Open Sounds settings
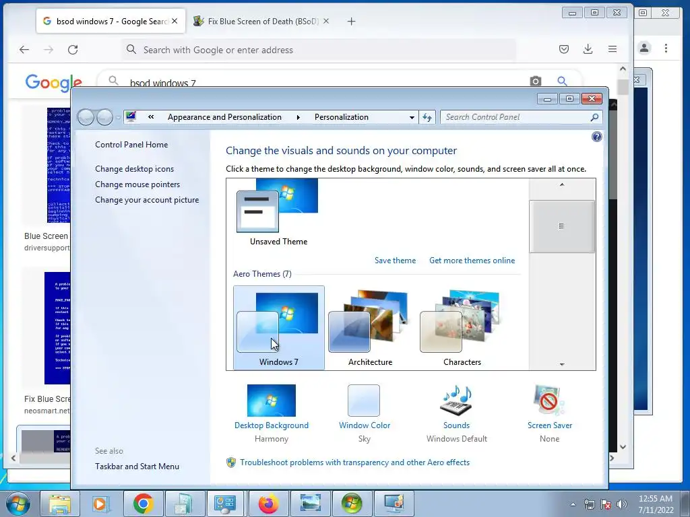Screen dimensions: 690x517 456,413
